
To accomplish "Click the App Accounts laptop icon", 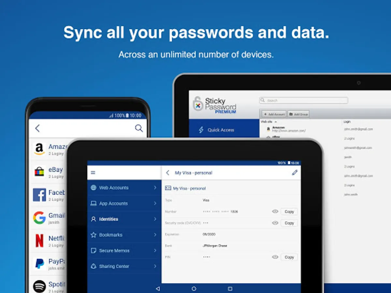I will click(94, 203).
